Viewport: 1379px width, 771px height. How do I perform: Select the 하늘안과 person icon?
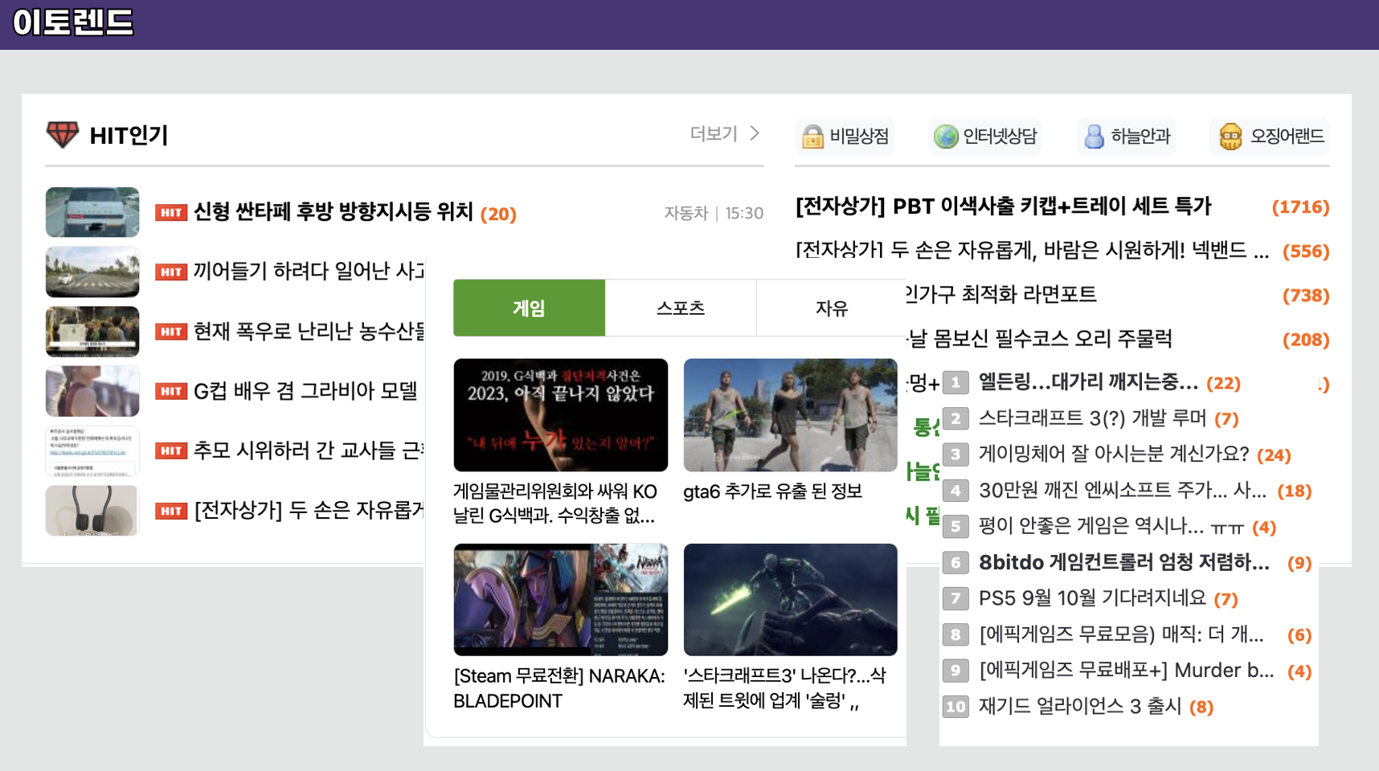pyautogui.click(x=1094, y=137)
